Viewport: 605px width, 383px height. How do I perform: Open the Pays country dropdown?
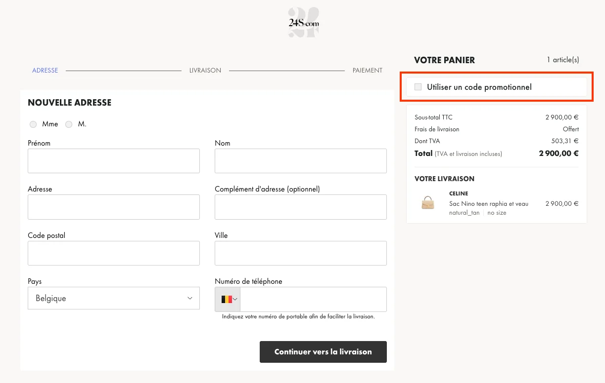tap(114, 298)
